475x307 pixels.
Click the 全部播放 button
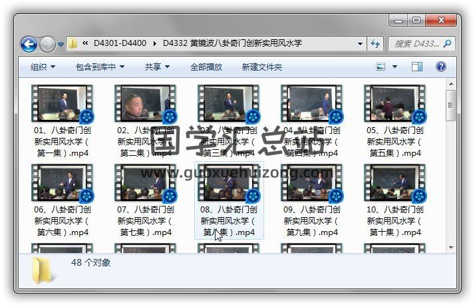tap(206, 67)
